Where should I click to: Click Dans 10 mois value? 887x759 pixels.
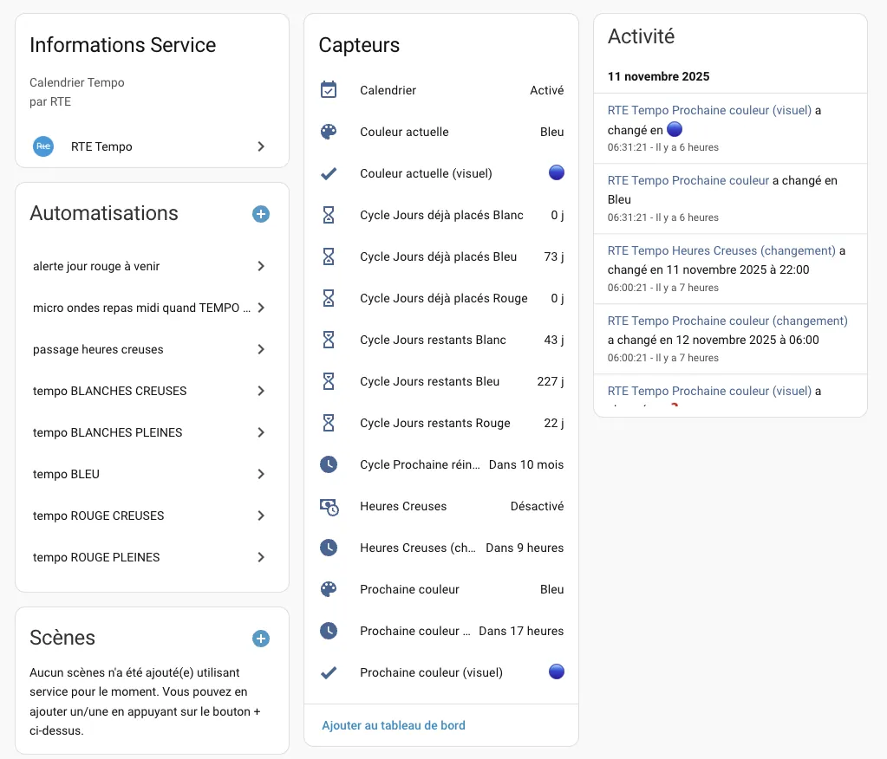(526, 464)
